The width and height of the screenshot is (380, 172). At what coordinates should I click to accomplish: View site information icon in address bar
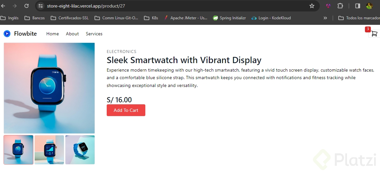pyautogui.click(x=41, y=6)
